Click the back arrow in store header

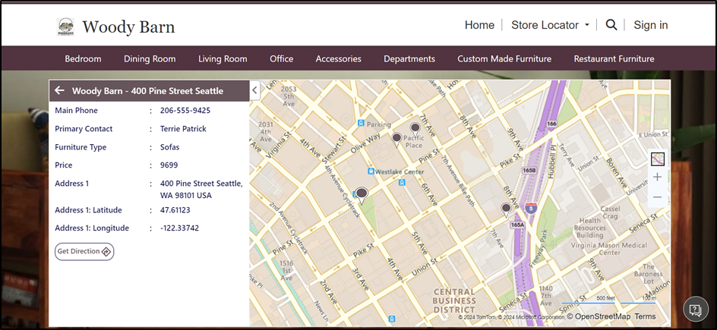59,91
